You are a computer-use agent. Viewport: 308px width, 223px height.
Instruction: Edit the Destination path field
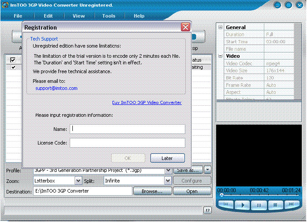click(83, 191)
